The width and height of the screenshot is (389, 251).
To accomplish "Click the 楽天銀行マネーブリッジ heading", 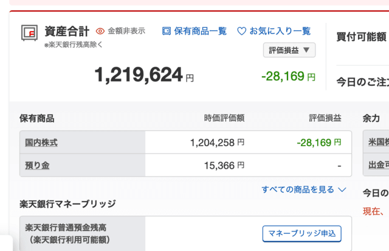I will click(67, 204).
